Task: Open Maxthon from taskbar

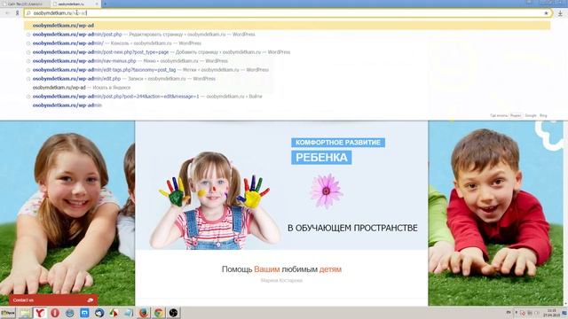Action: pyautogui.click(x=84, y=313)
